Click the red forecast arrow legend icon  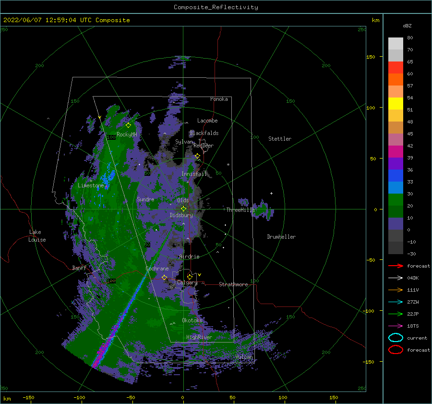click(396, 266)
